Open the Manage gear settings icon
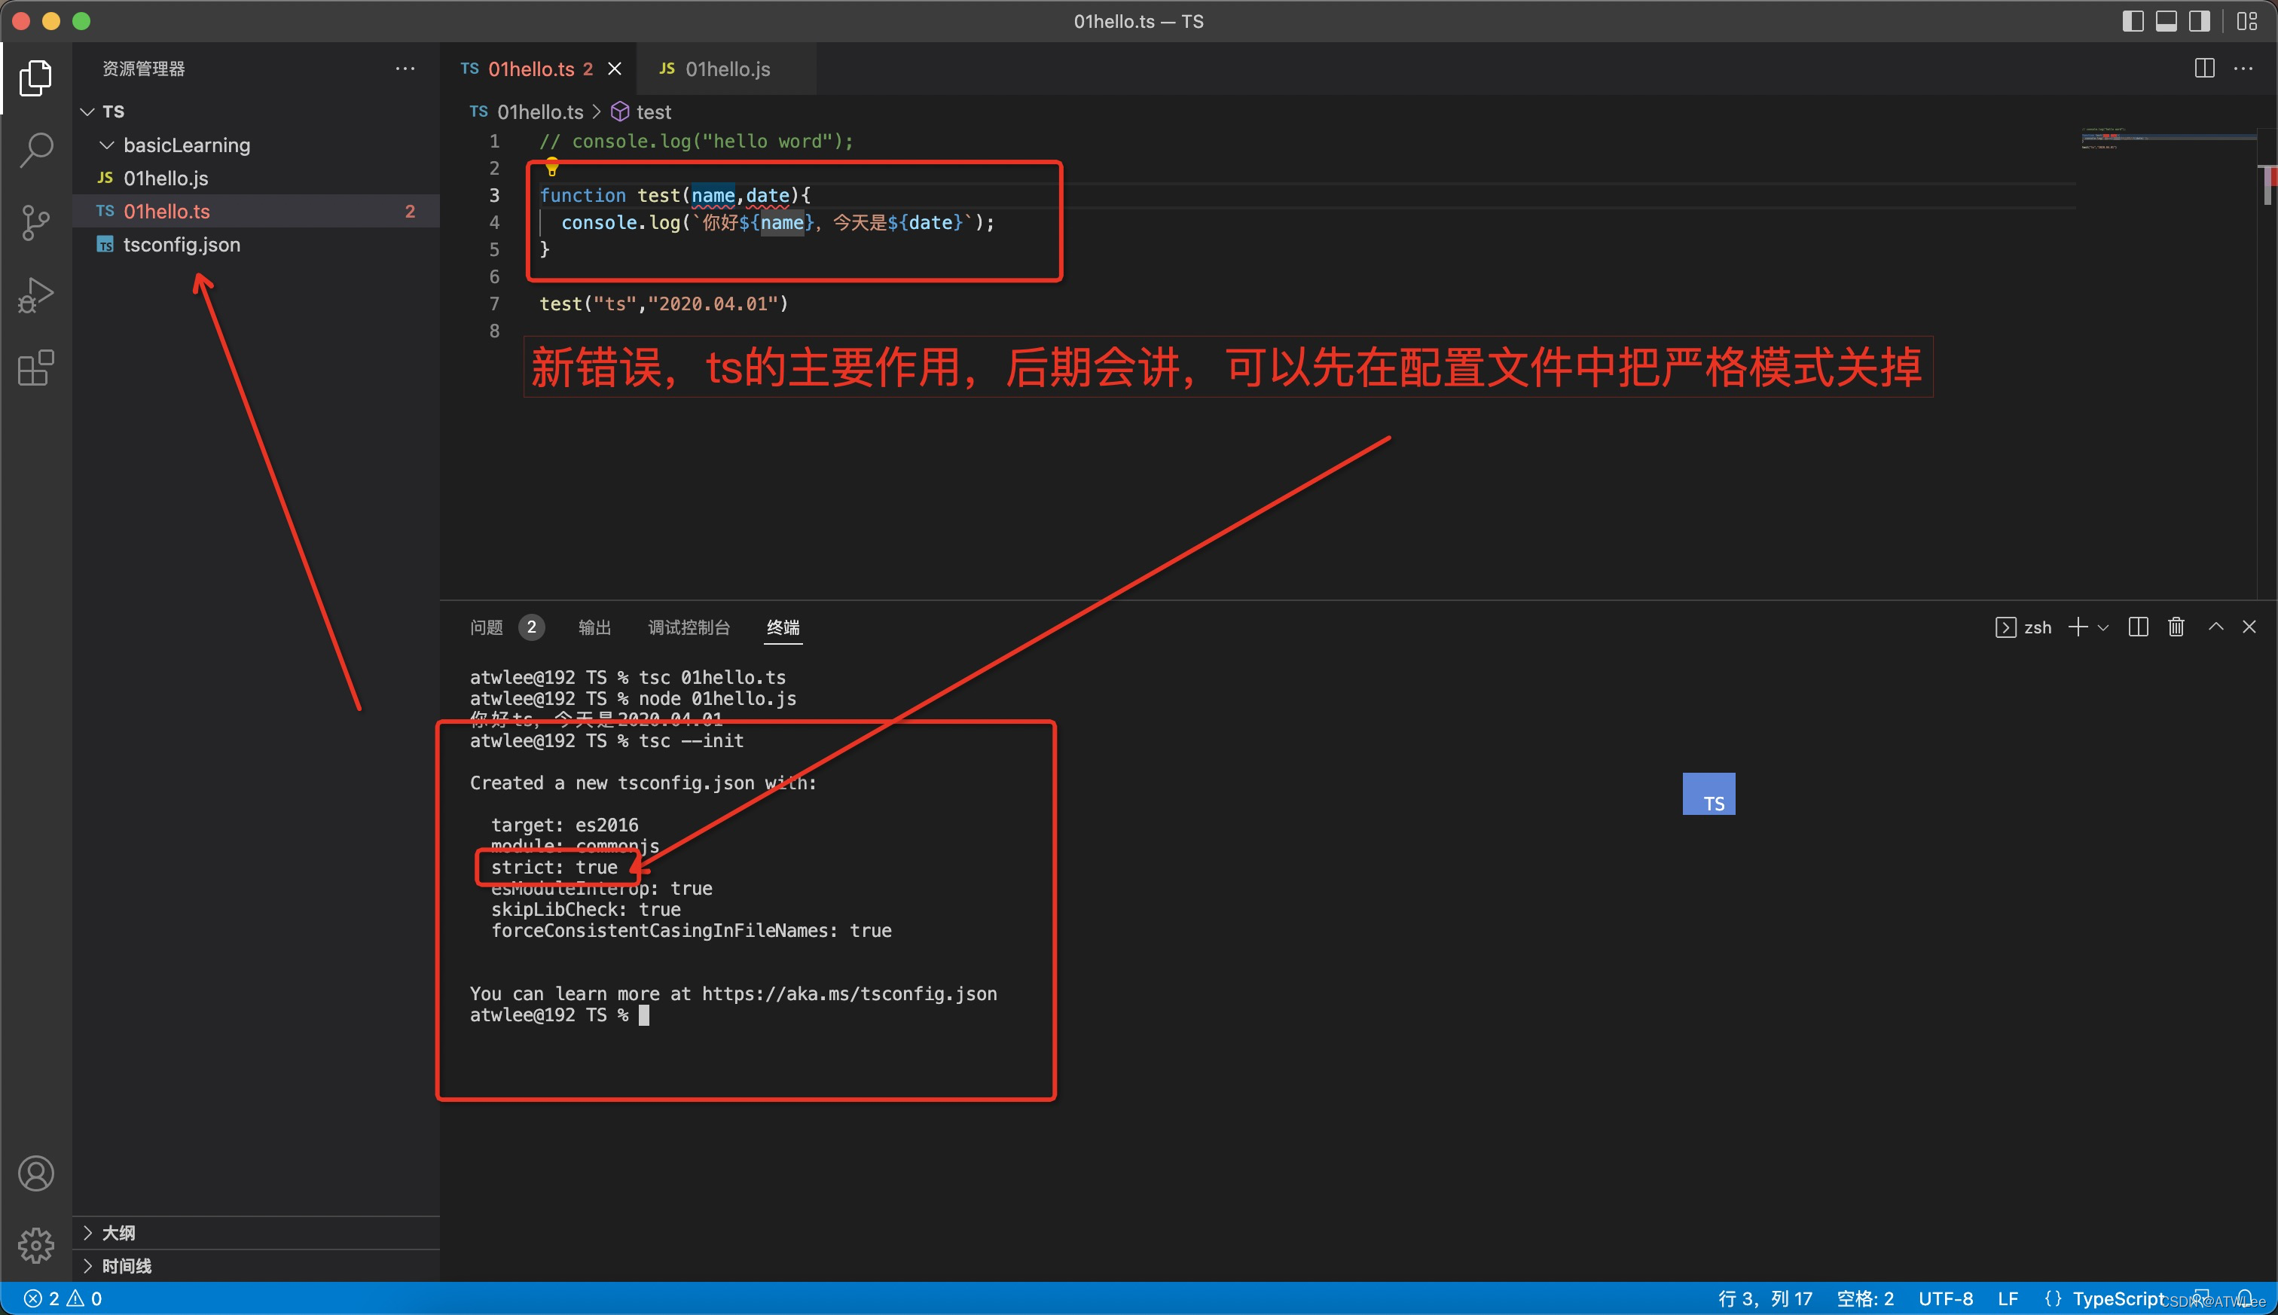Screen dimensions: 2278x1315 pos(36,1246)
